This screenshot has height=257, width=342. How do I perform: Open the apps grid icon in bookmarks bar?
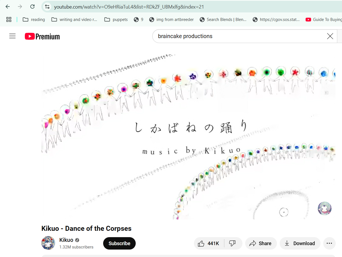click(x=9, y=19)
